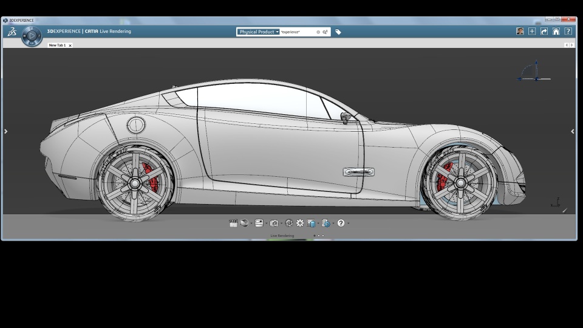Expand the ambience scene icon dropdown arrow
Image resolution: width=583 pixels, height=328 pixels.
tap(266, 224)
